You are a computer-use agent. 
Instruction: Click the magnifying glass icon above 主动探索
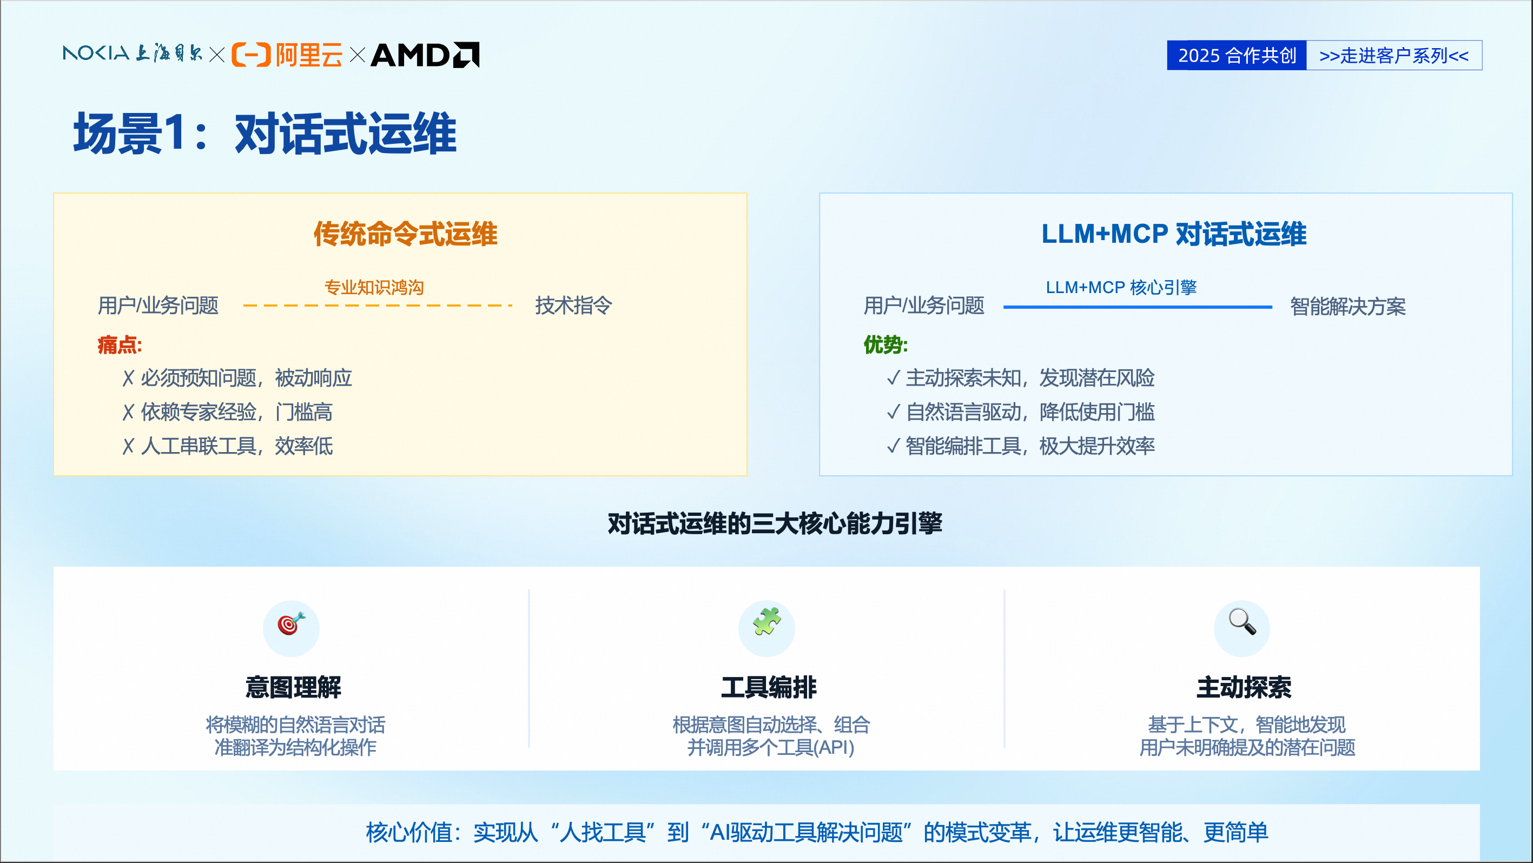[x=1242, y=622]
